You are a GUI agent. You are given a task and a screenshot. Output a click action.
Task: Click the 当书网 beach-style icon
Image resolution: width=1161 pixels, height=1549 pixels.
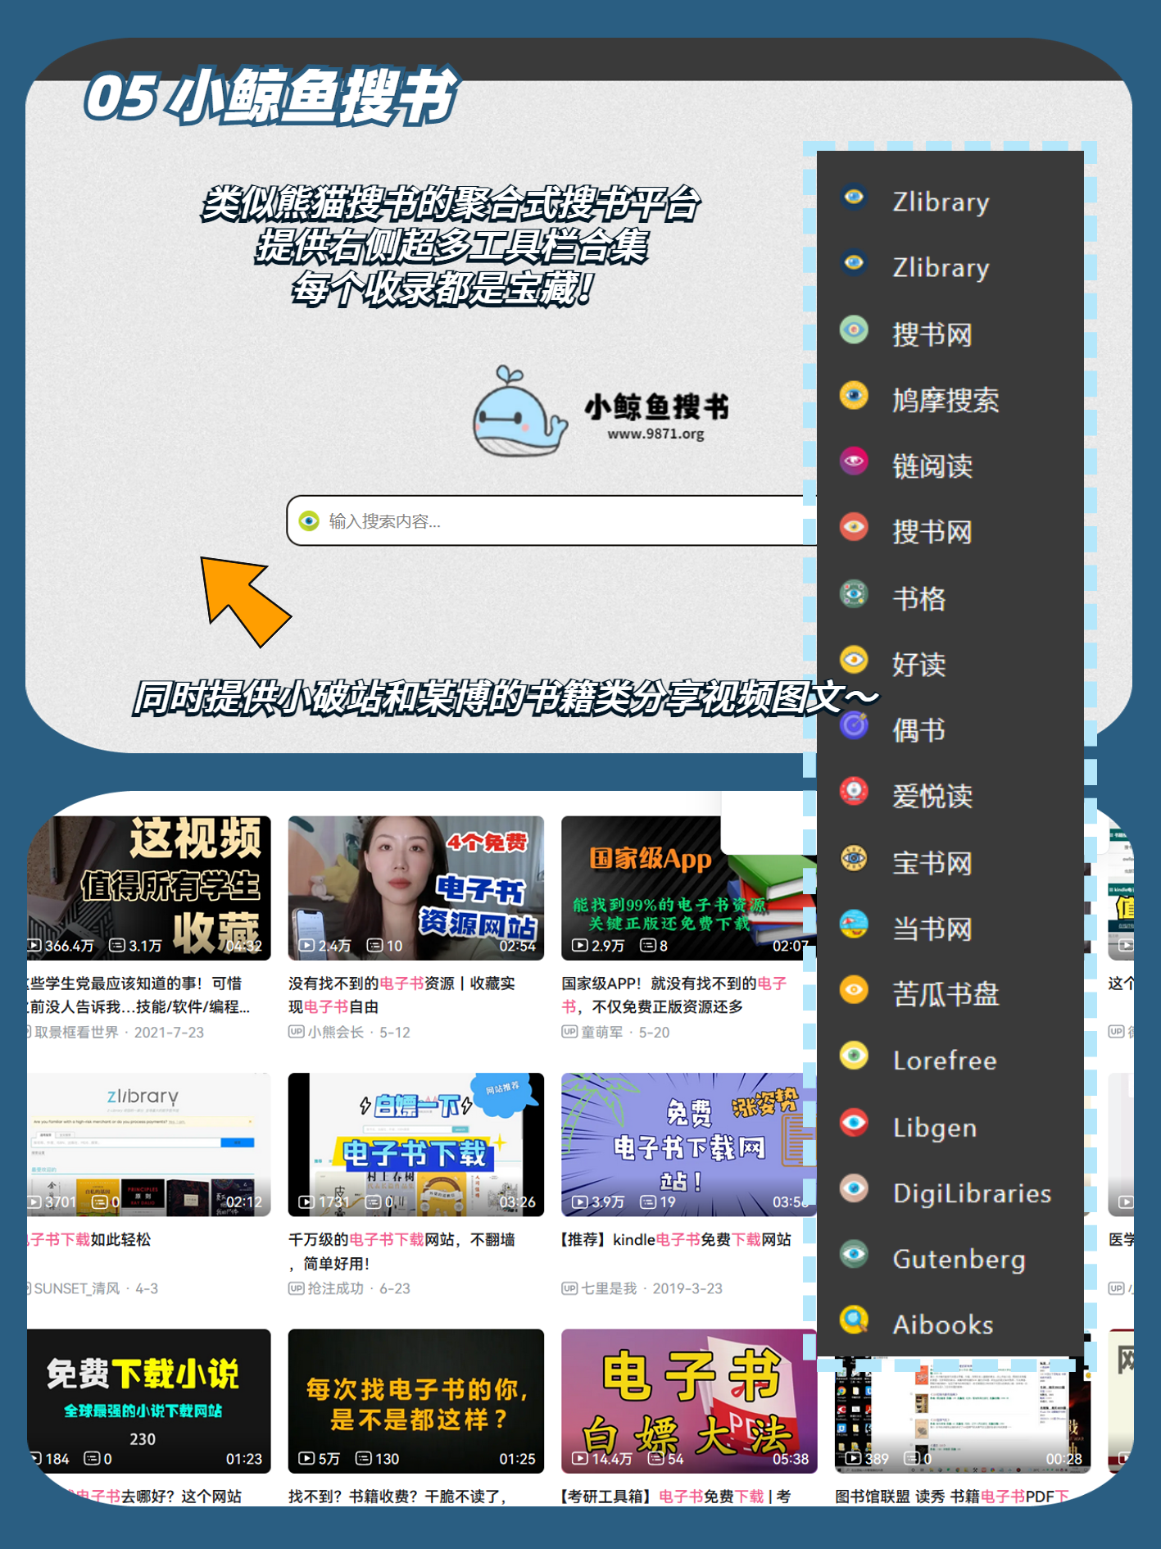click(854, 924)
